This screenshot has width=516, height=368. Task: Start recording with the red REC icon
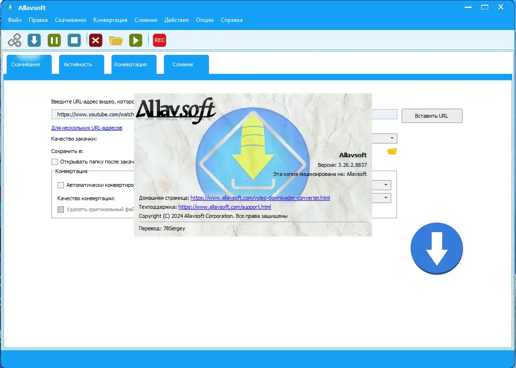click(160, 40)
